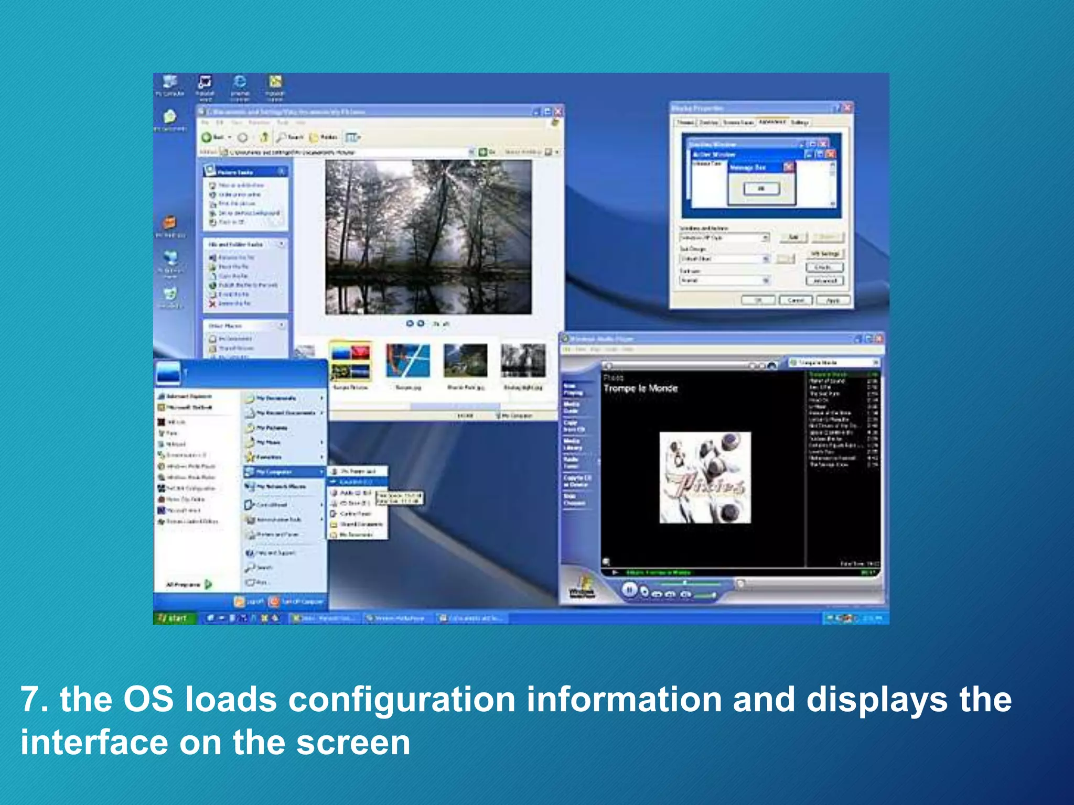Show Folders pane in Explorer toolbar

[324, 137]
